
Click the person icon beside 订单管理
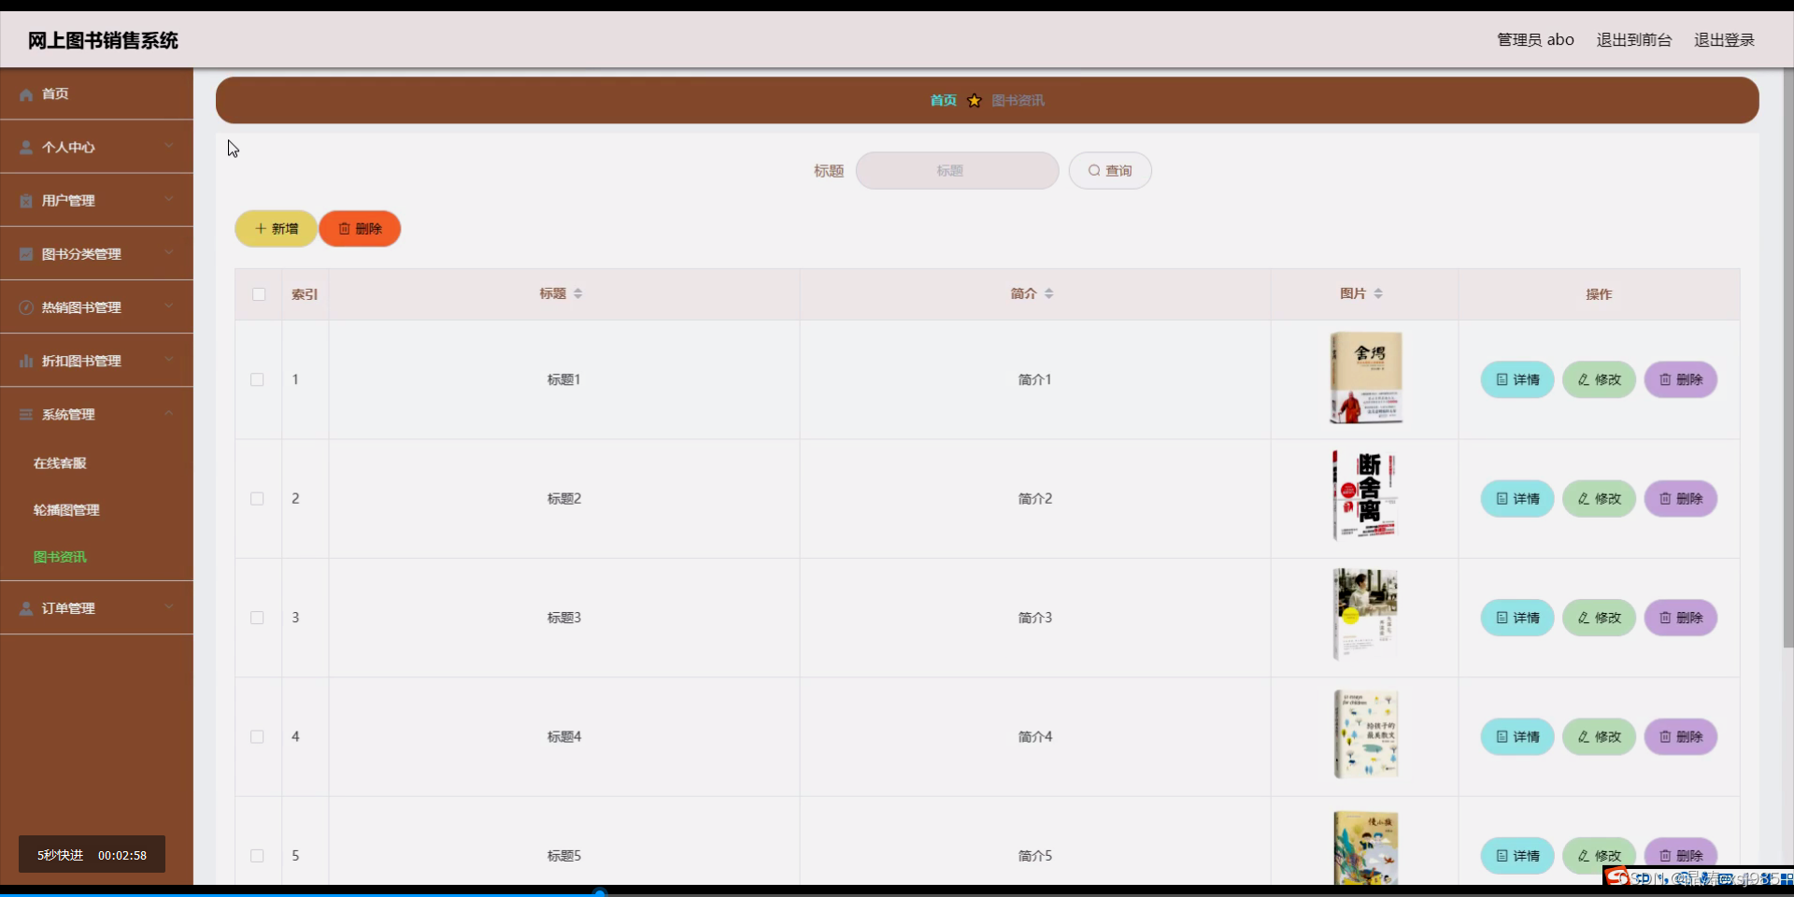26,608
